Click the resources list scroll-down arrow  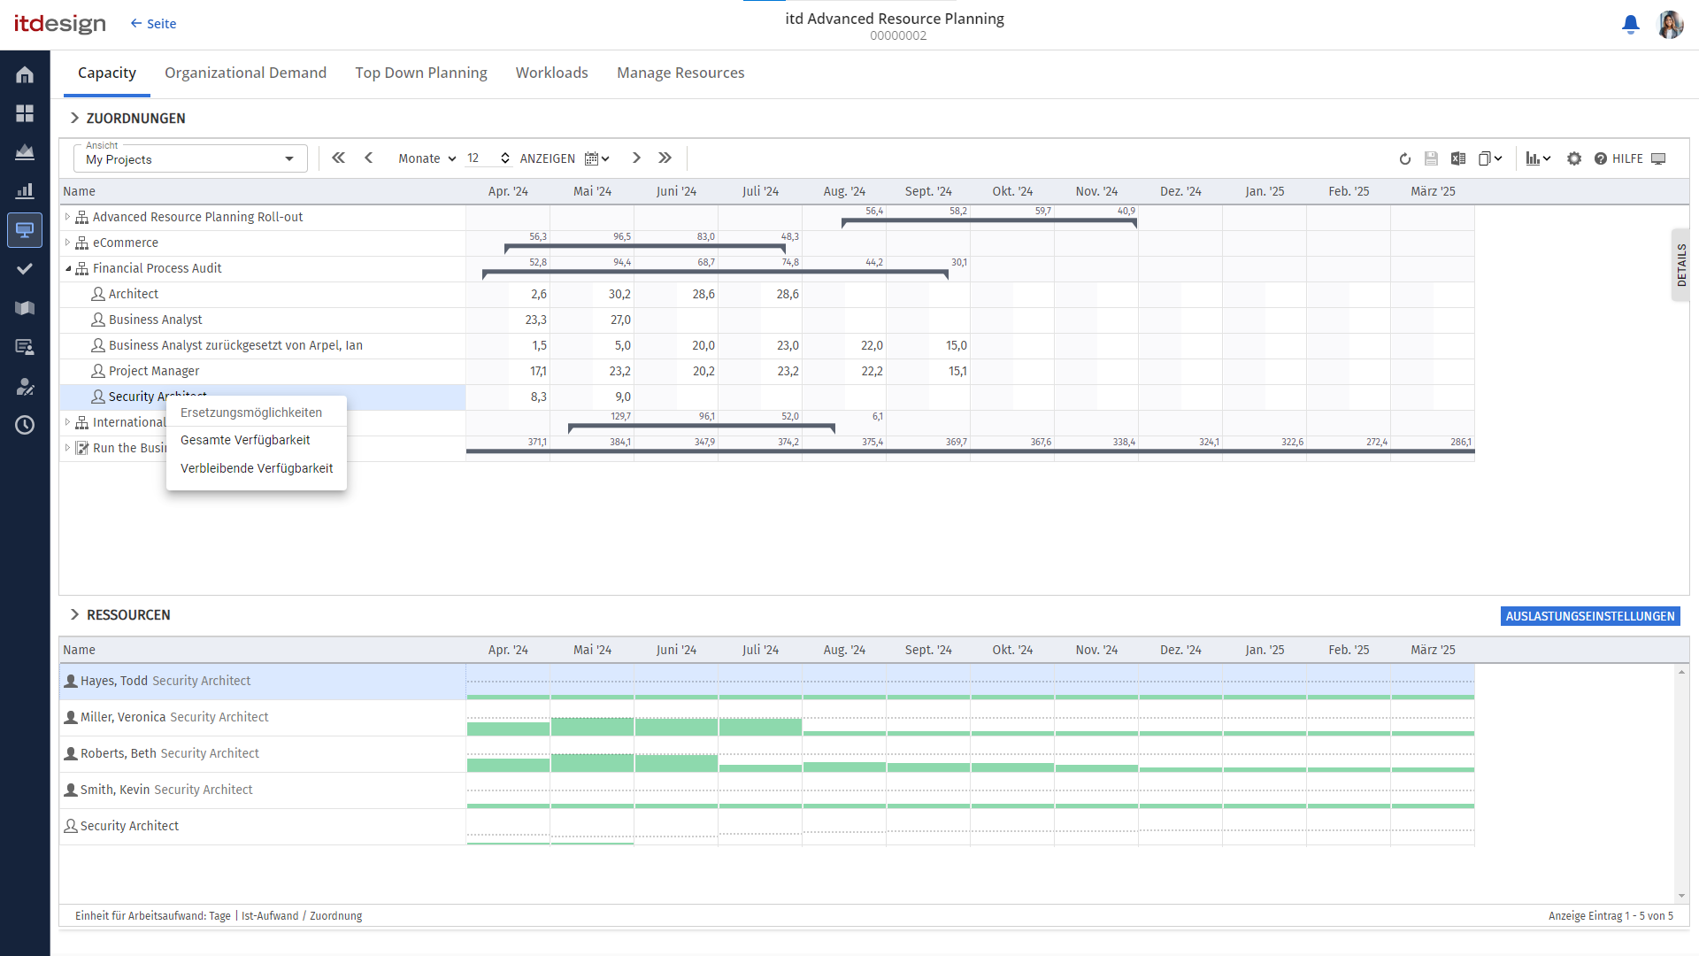pos(1680,896)
